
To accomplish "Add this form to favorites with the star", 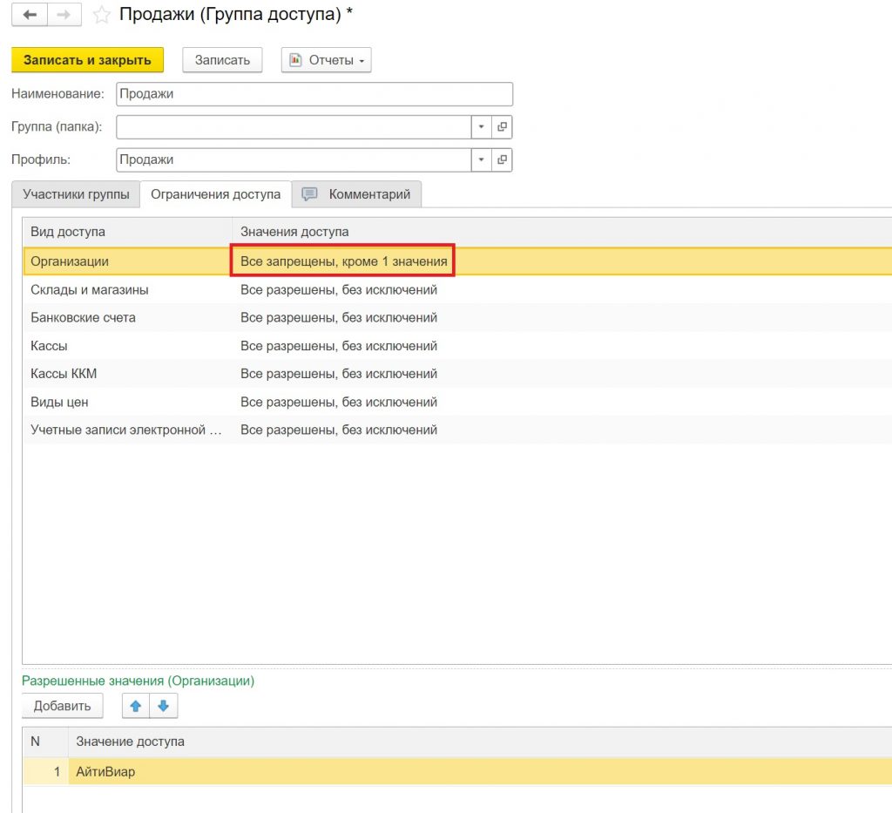I will coord(101,15).
